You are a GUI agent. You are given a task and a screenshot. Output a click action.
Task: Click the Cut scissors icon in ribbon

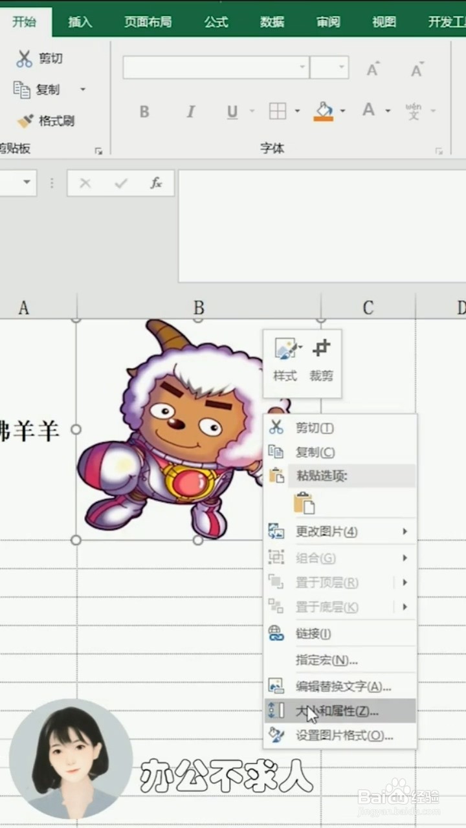[x=24, y=59]
